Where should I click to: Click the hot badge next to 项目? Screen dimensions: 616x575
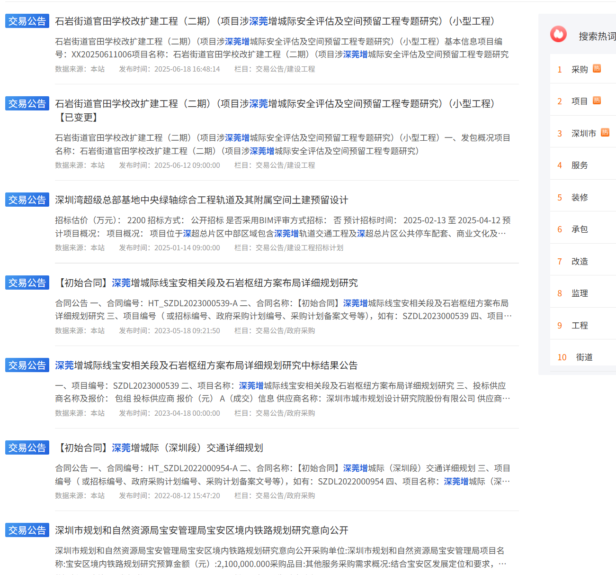pyautogui.click(x=597, y=100)
